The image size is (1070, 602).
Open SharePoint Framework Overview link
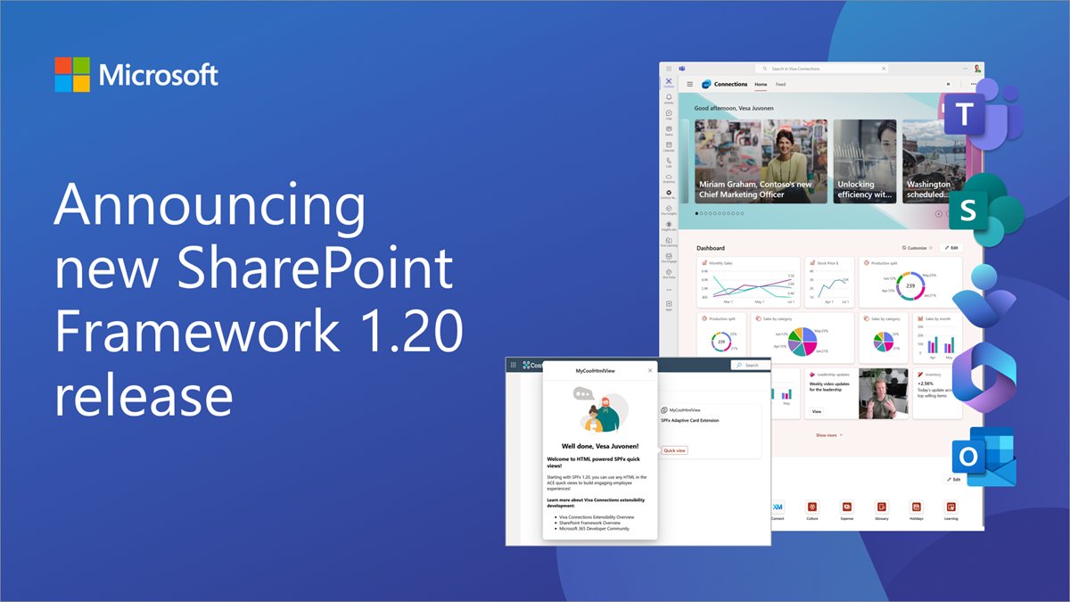[x=589, y=523]
